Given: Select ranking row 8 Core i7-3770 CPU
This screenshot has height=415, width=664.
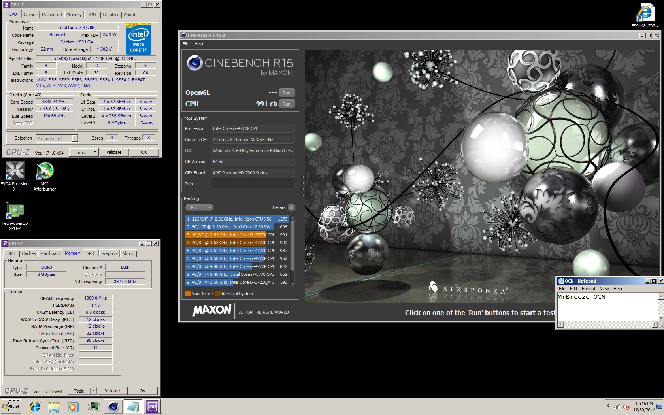Looking at the screenshot, I should (237, 274).
